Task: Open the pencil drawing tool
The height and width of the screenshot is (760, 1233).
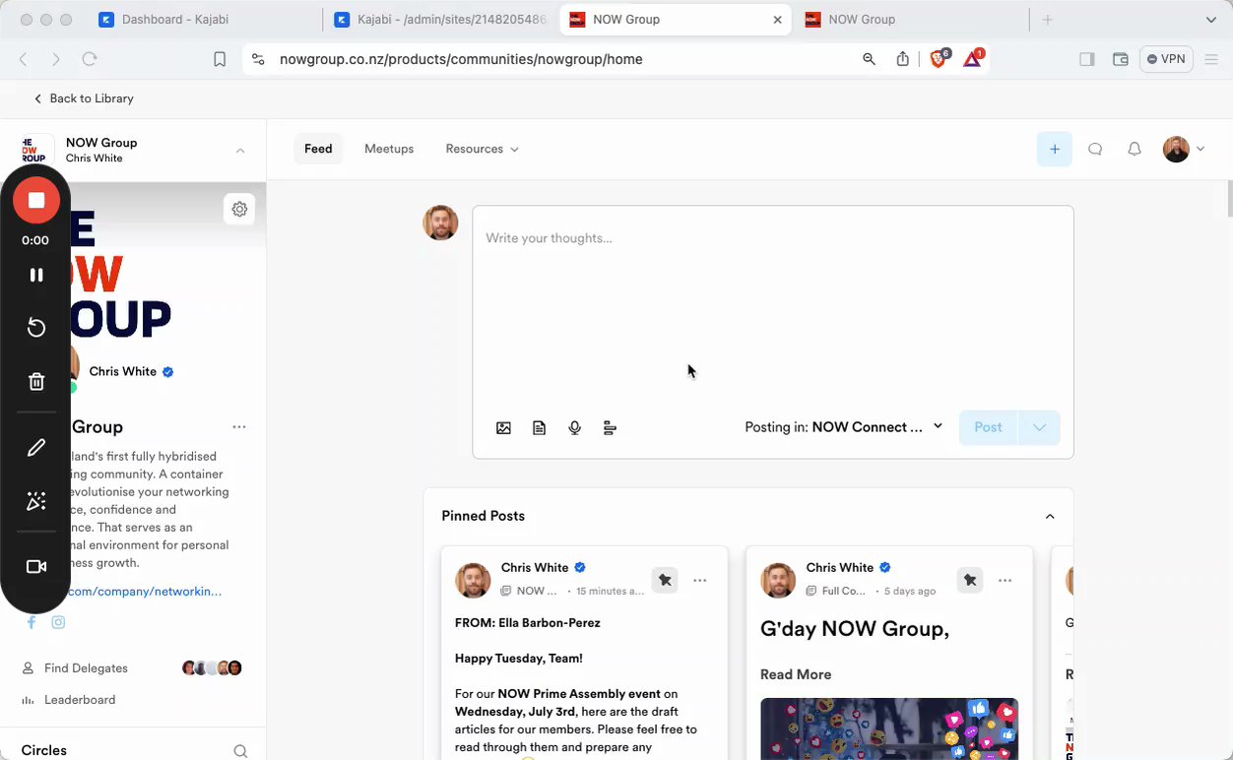Action: [36, 448]
